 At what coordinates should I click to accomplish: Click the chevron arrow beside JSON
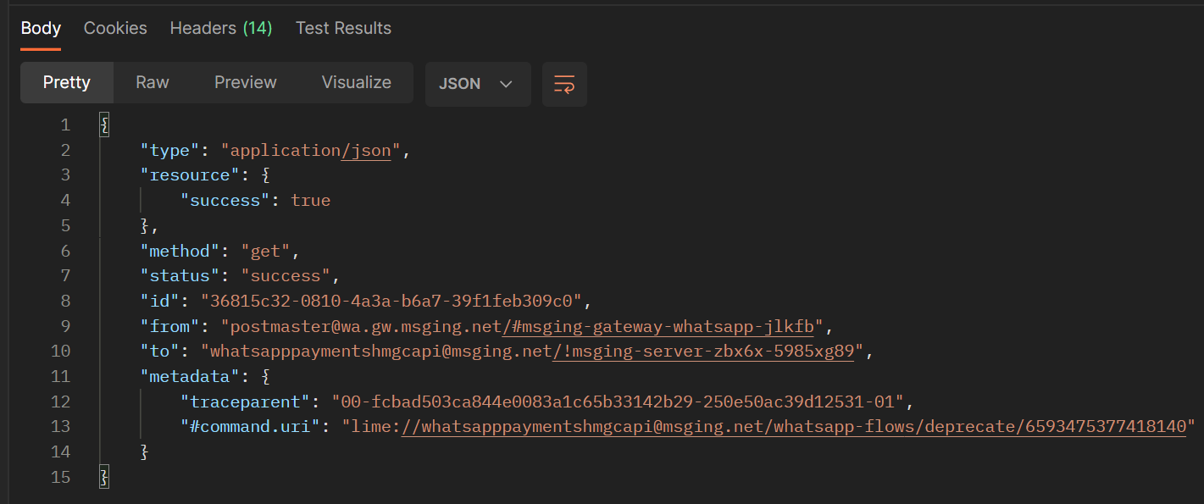(x=507, y=84)
